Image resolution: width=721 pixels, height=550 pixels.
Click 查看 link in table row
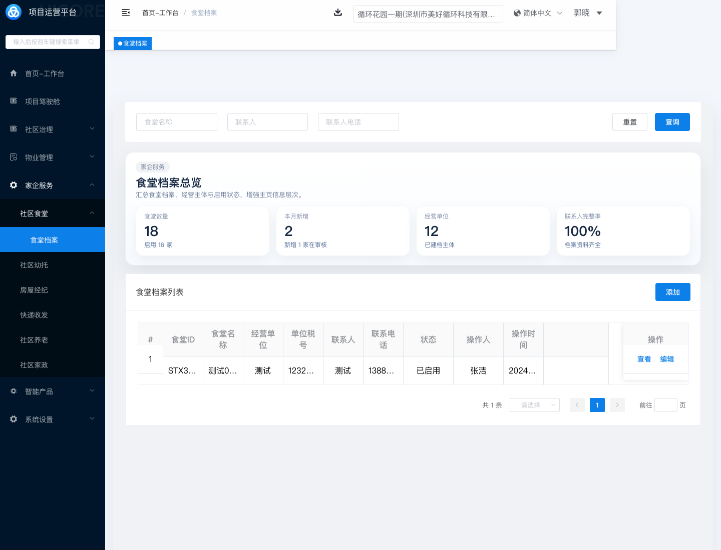point(644,359)
